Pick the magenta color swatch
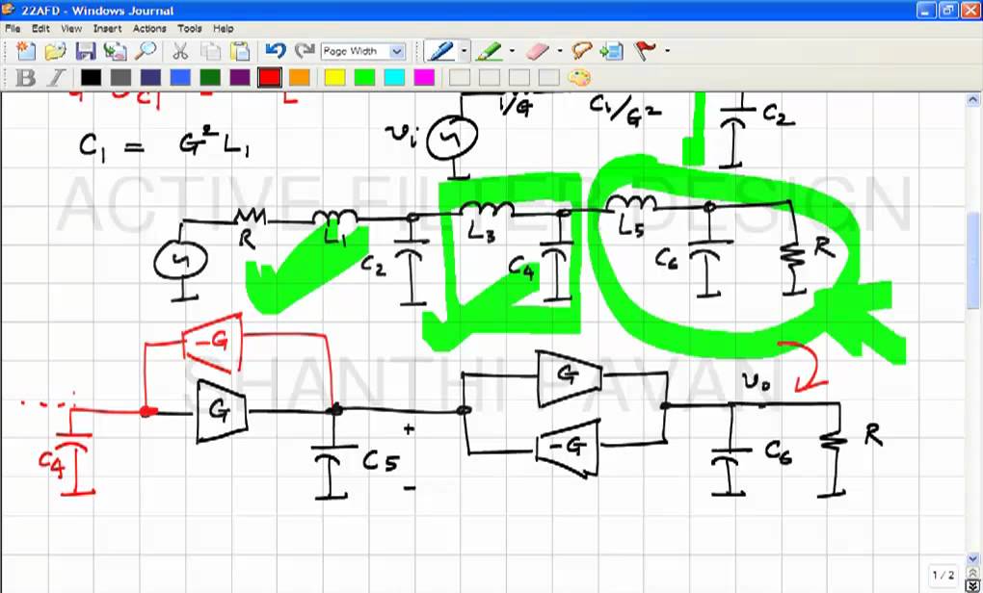Image resolution: width=983 pixels, height=593 pixels. pyautogui.click(x=424, y=78)
